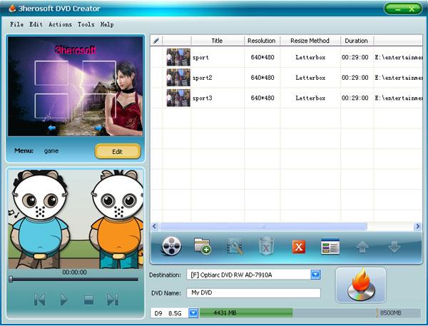The height and width of the screenshot is (326, 428).
Task: Skip to previous chapter in player
Action: point(40,300)
